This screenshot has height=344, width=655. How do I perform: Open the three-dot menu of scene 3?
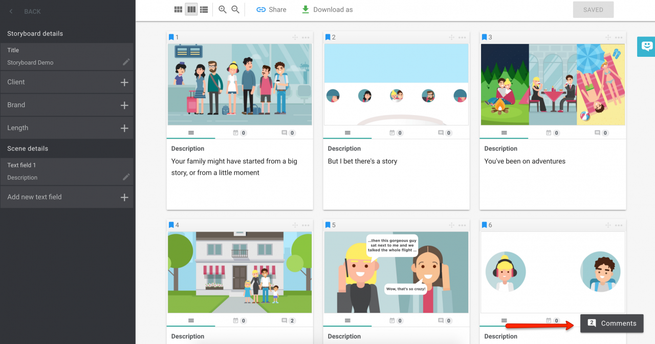pos(619,37)
